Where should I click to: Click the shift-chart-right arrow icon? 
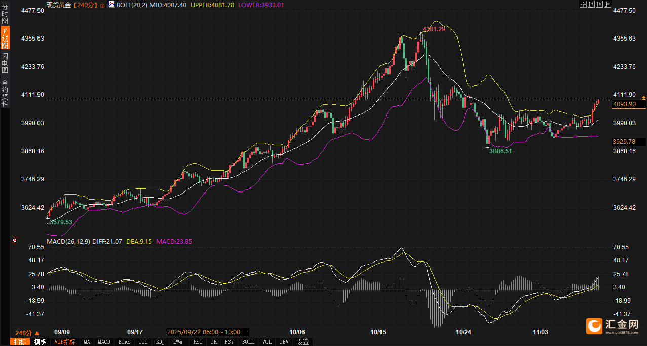[608, 4]
